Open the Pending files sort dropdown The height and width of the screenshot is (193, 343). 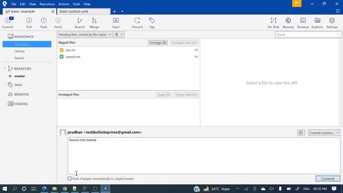pyautogui.click(x=85, y=34)
